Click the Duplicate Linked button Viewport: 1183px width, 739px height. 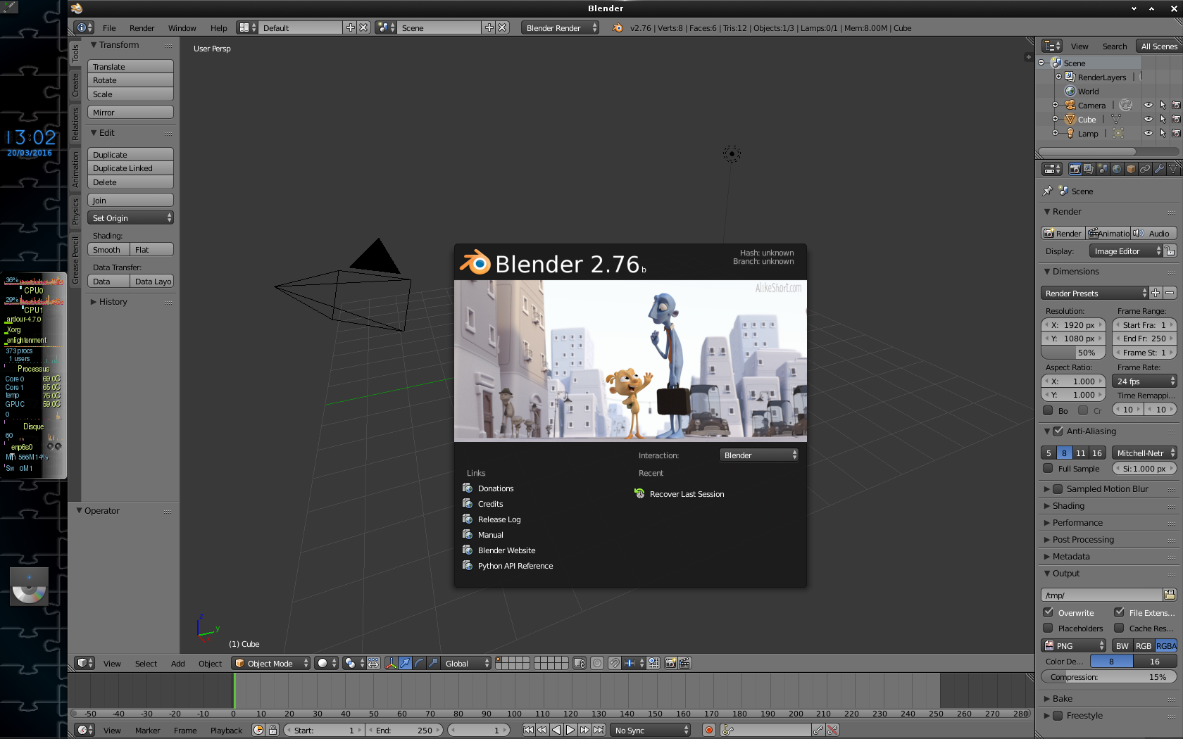click(130, 168)
